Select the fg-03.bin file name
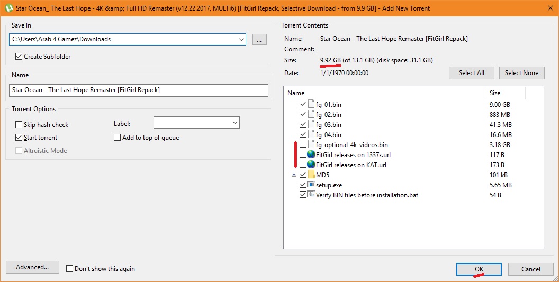This screenshot has height=282, width=559. tap(328, 125)
